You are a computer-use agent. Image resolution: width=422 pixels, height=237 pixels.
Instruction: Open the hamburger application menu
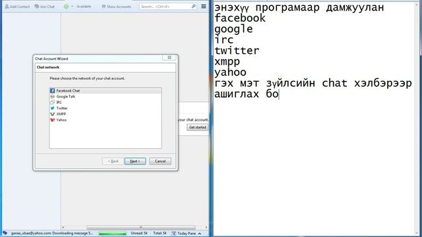click(x=204, y=6)
